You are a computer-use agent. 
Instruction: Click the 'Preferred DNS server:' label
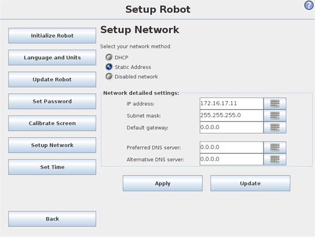coord(154,148)
